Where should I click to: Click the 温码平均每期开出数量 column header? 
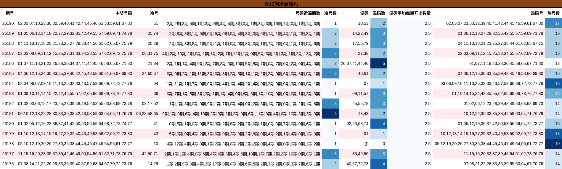click(x=410, y=13)
